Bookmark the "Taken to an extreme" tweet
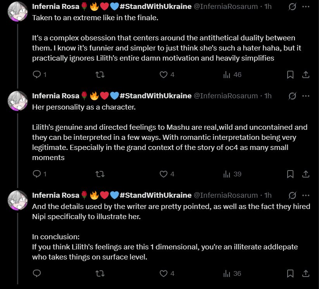 pyautogui.click(x=290, y=75)
